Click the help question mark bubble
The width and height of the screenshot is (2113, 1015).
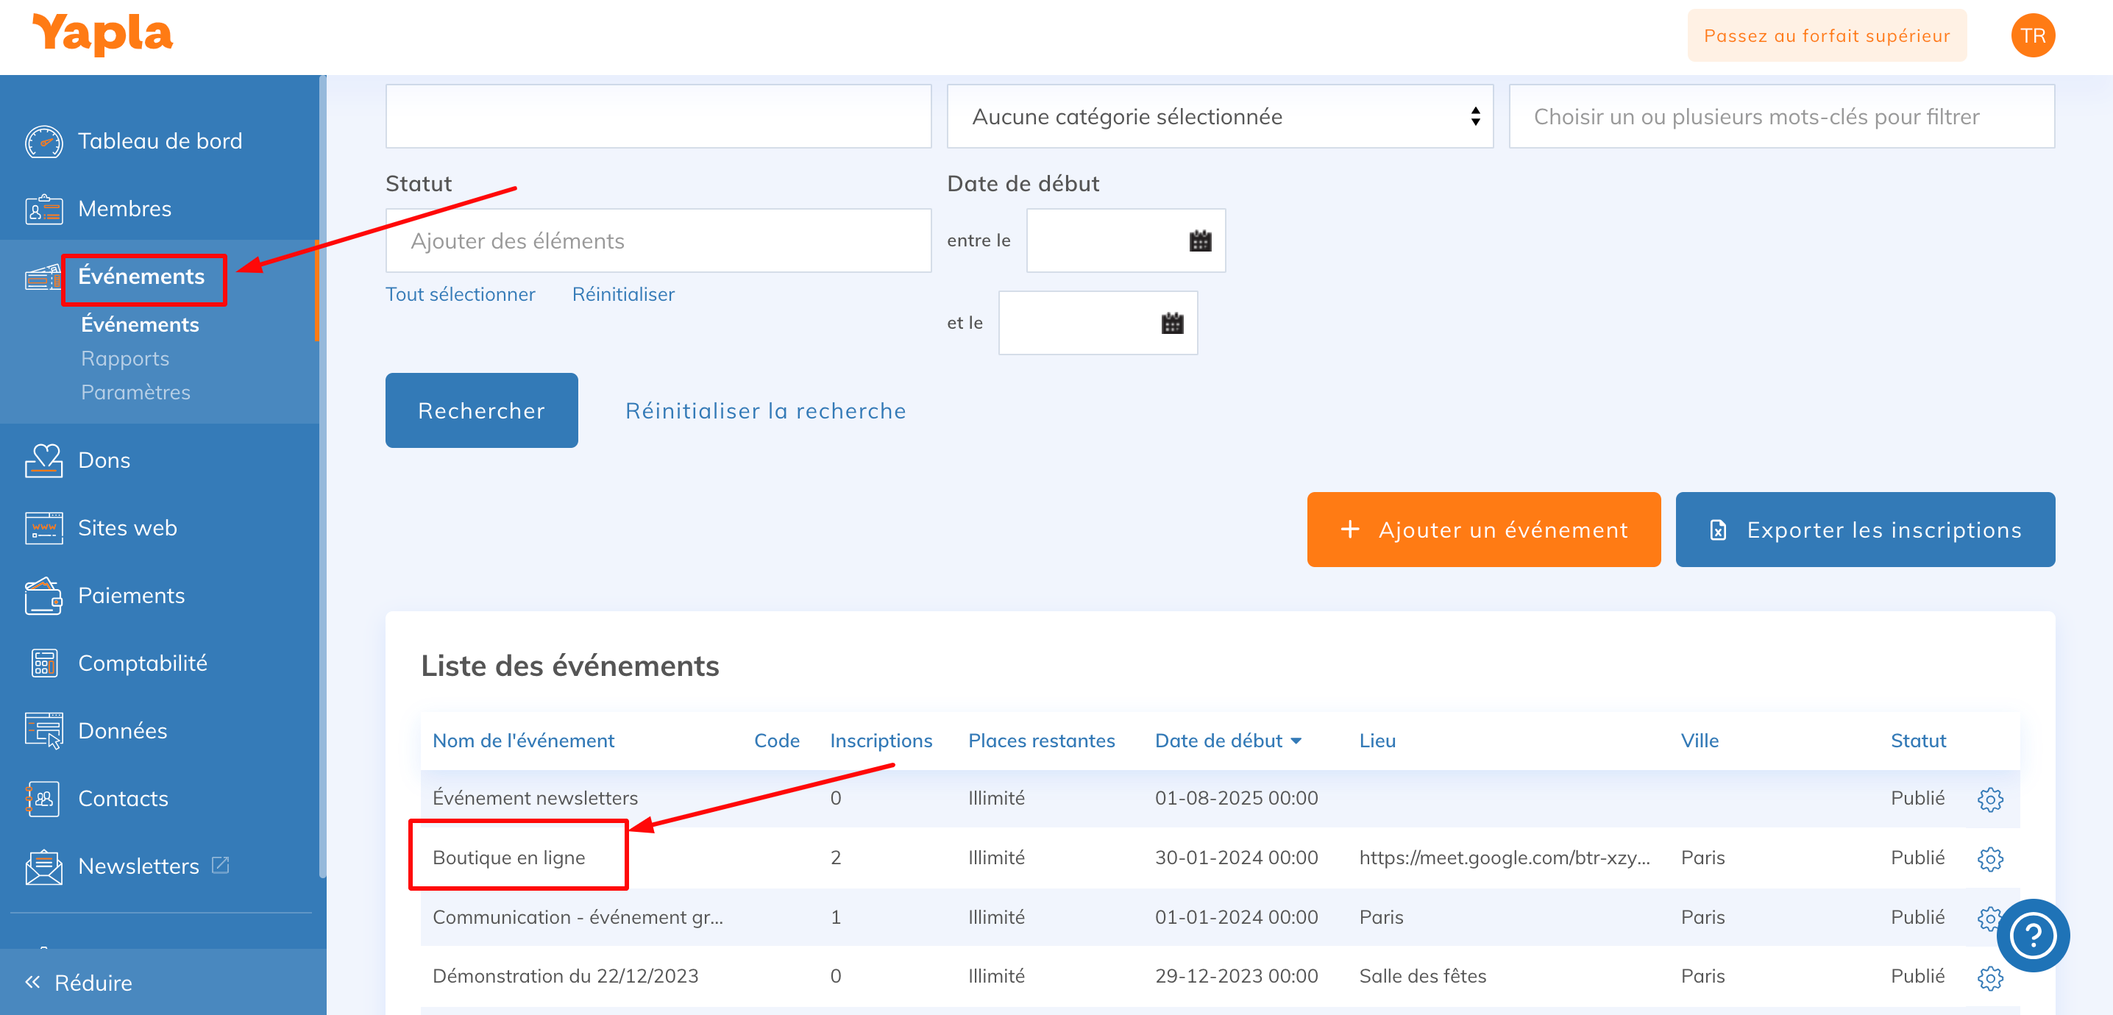click(2032, 936)
